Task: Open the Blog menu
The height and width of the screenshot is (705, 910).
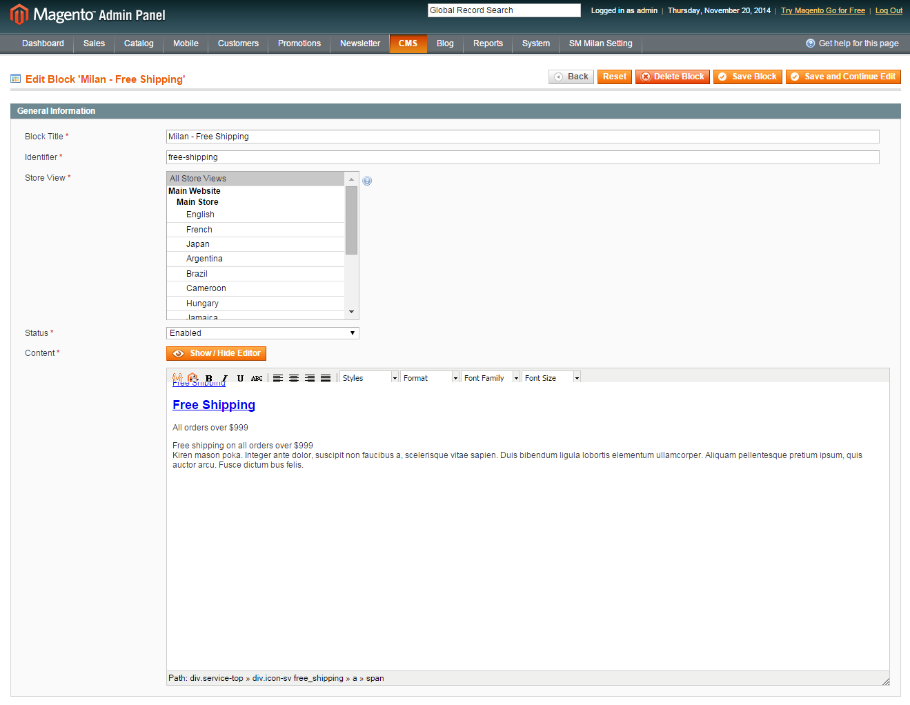Action: coord(445,43)
